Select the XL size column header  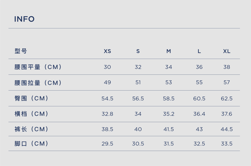227,51
